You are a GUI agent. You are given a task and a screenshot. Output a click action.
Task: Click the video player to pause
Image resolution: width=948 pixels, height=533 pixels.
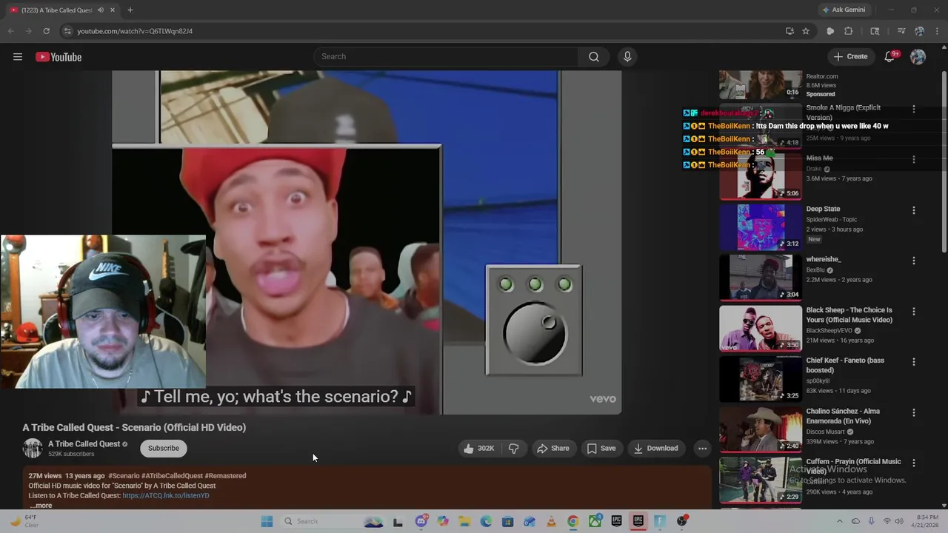click(367, 242)
